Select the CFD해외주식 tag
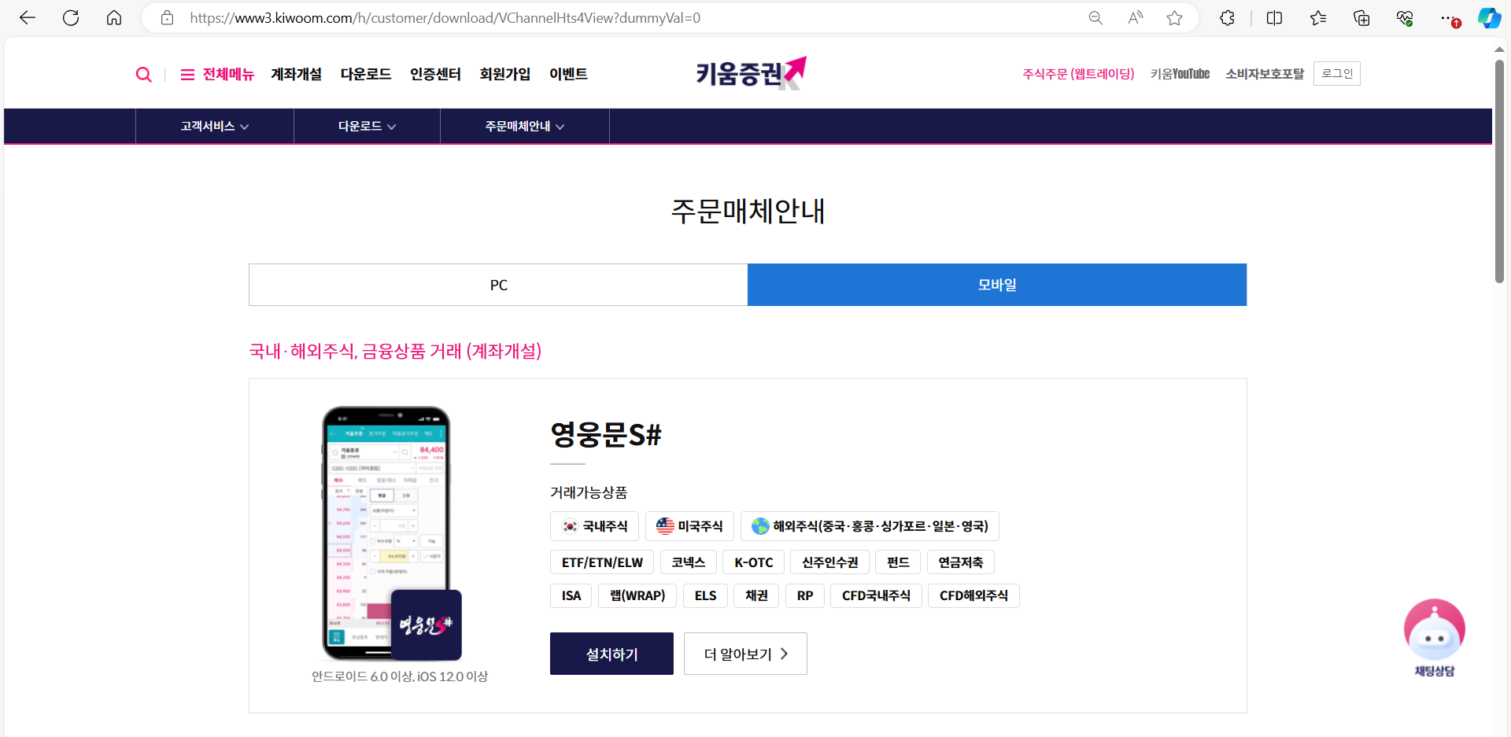 tap(973, 595)
